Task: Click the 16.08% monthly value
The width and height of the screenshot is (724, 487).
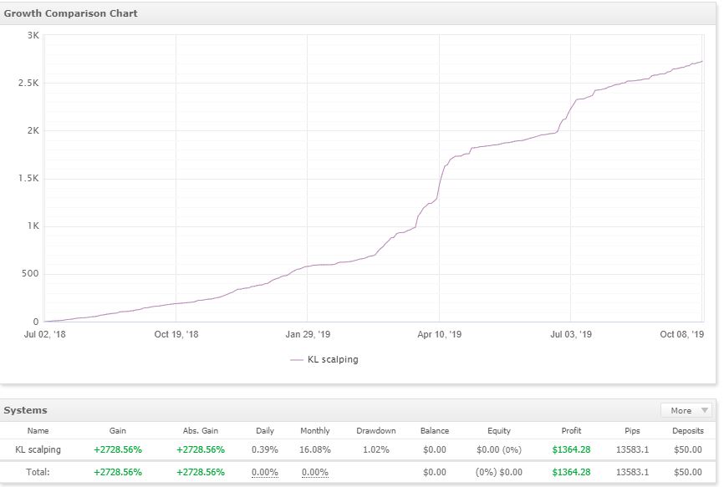Action: 315,449
